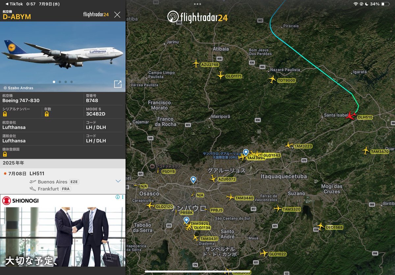
Task: Select the TAM3223 aircraft icon
Action: [289, 145]
